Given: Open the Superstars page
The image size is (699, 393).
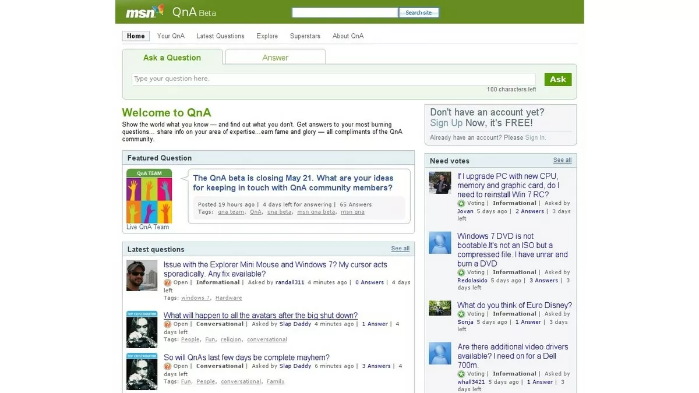Looking at the screenshot, I should 305,36.
